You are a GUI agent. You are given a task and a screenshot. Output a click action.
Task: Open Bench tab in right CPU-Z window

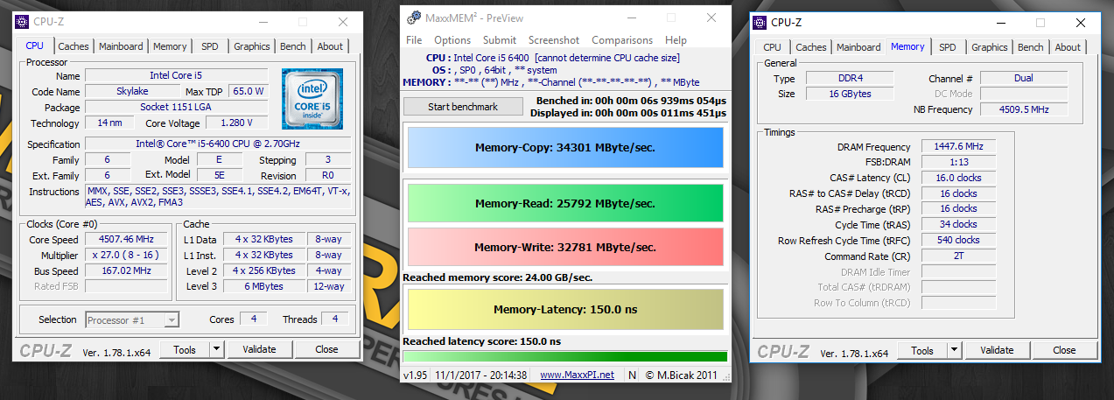pos(1031,47)
